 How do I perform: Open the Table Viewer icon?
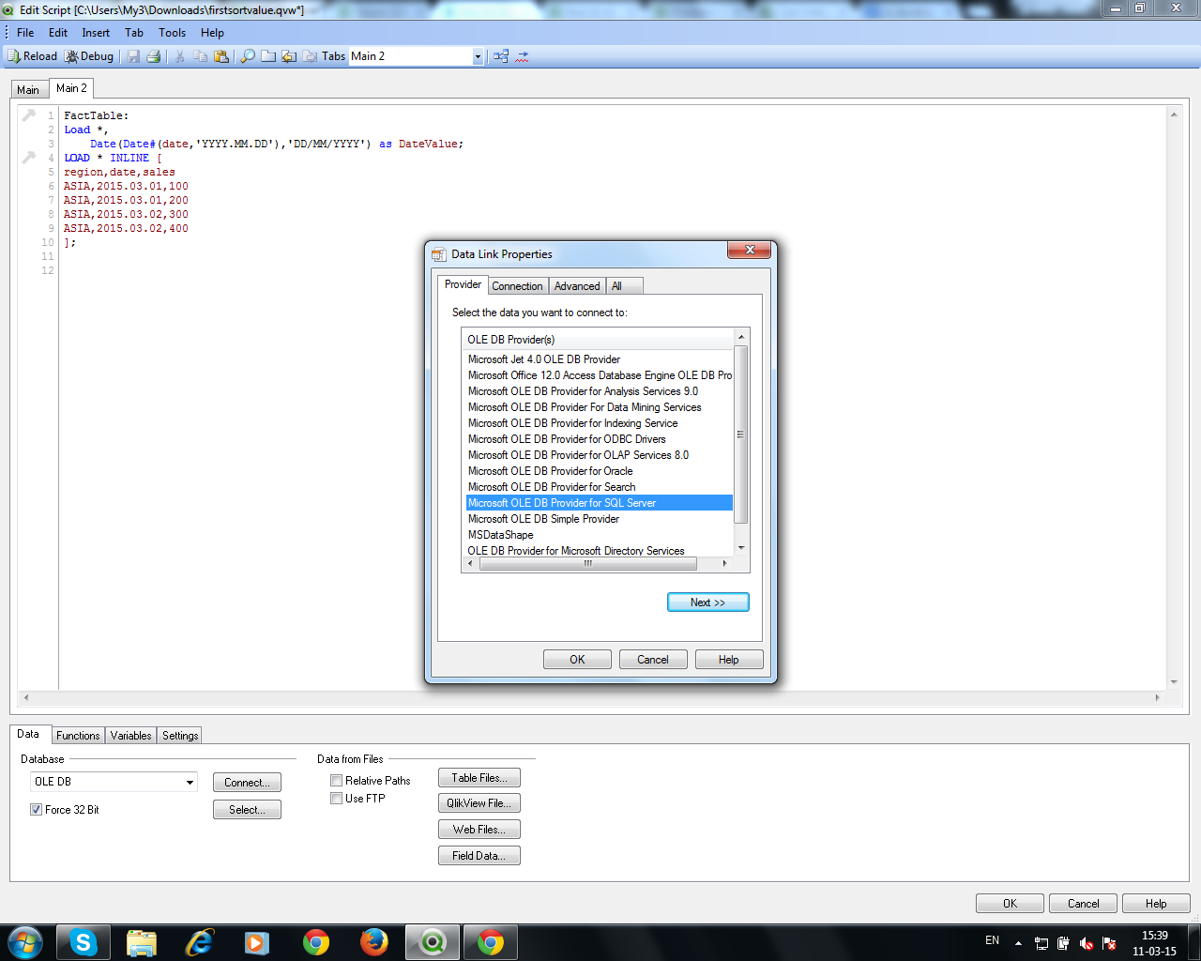(x=501, y=56)
